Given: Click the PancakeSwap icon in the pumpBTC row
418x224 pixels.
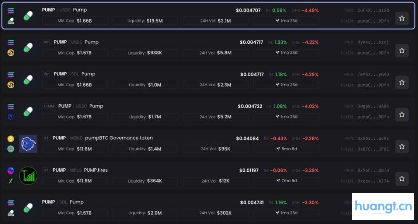Looking at the screenshot, I should (x=11, y=149).
